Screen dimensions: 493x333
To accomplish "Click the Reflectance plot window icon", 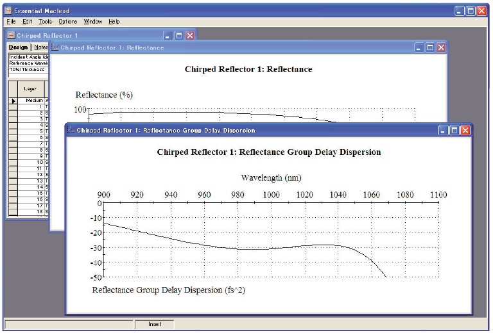I will (x=55, y=47).
